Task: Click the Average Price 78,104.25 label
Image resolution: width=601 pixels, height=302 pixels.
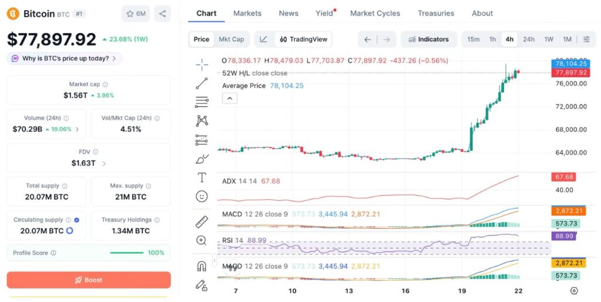Action: point(262,86)
